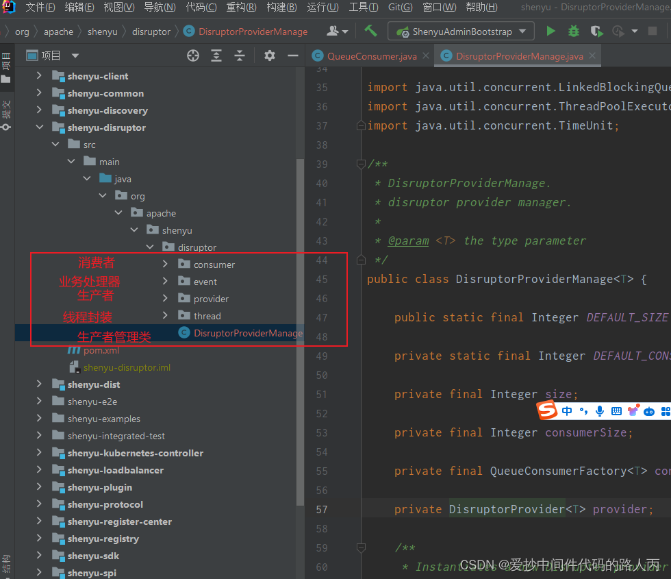Select the shenyu-register-center module
This screenshot has width=671, height=579.
pos(119,521)
